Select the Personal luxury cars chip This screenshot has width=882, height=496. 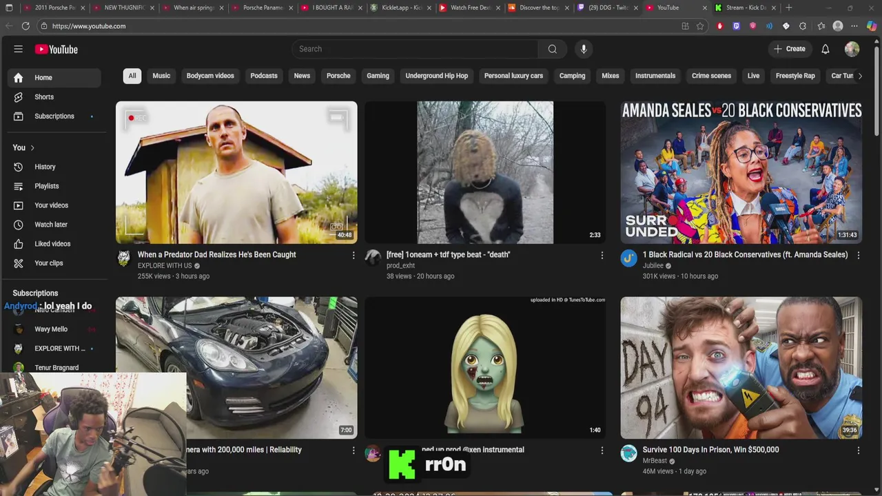(513, 76)
